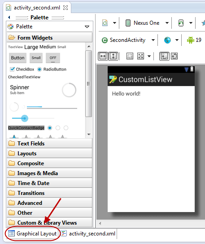Click the globe locale icon

(167, 40)
